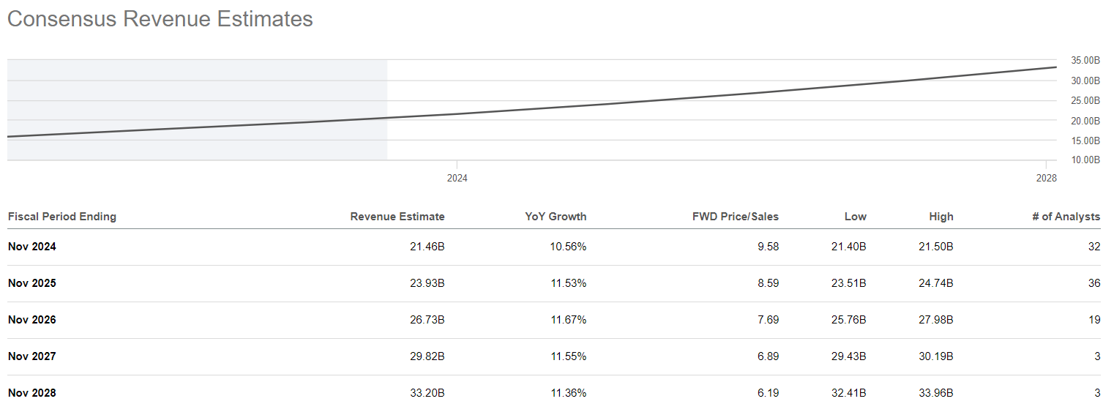Click the Nov 2027 row label
The width and height of the screenshot is (1114, 404).
(x=32, y=356)
